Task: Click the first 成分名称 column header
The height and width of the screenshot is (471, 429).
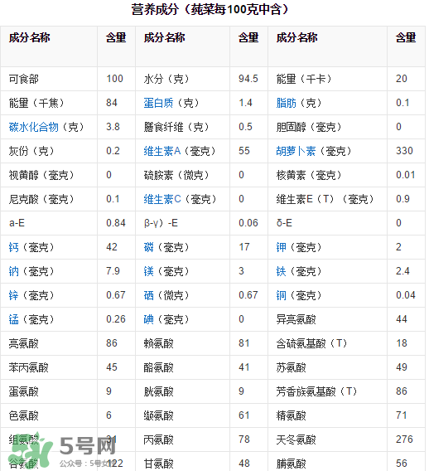Action: tap(29, 37)
